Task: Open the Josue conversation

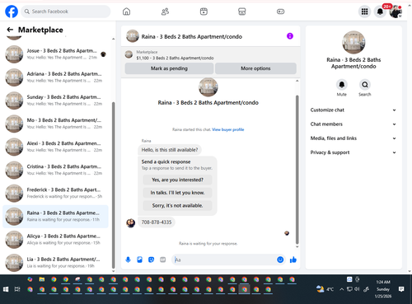Action: coord(56,54)
